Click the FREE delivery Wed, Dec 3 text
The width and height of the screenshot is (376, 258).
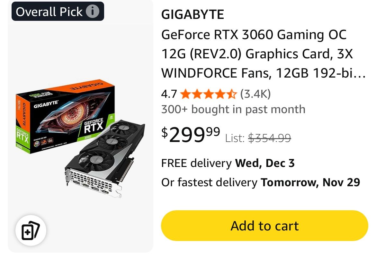(228, 163)
